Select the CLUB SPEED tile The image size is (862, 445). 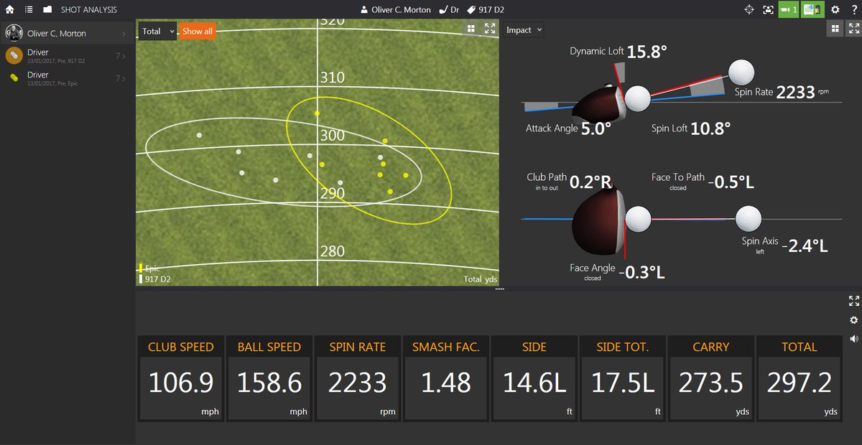(180, 378)
